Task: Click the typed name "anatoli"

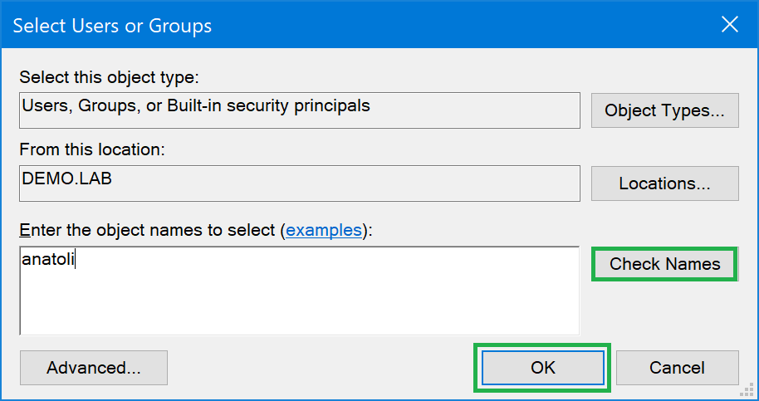Action: pyautogui.click(x=48, y=260)
